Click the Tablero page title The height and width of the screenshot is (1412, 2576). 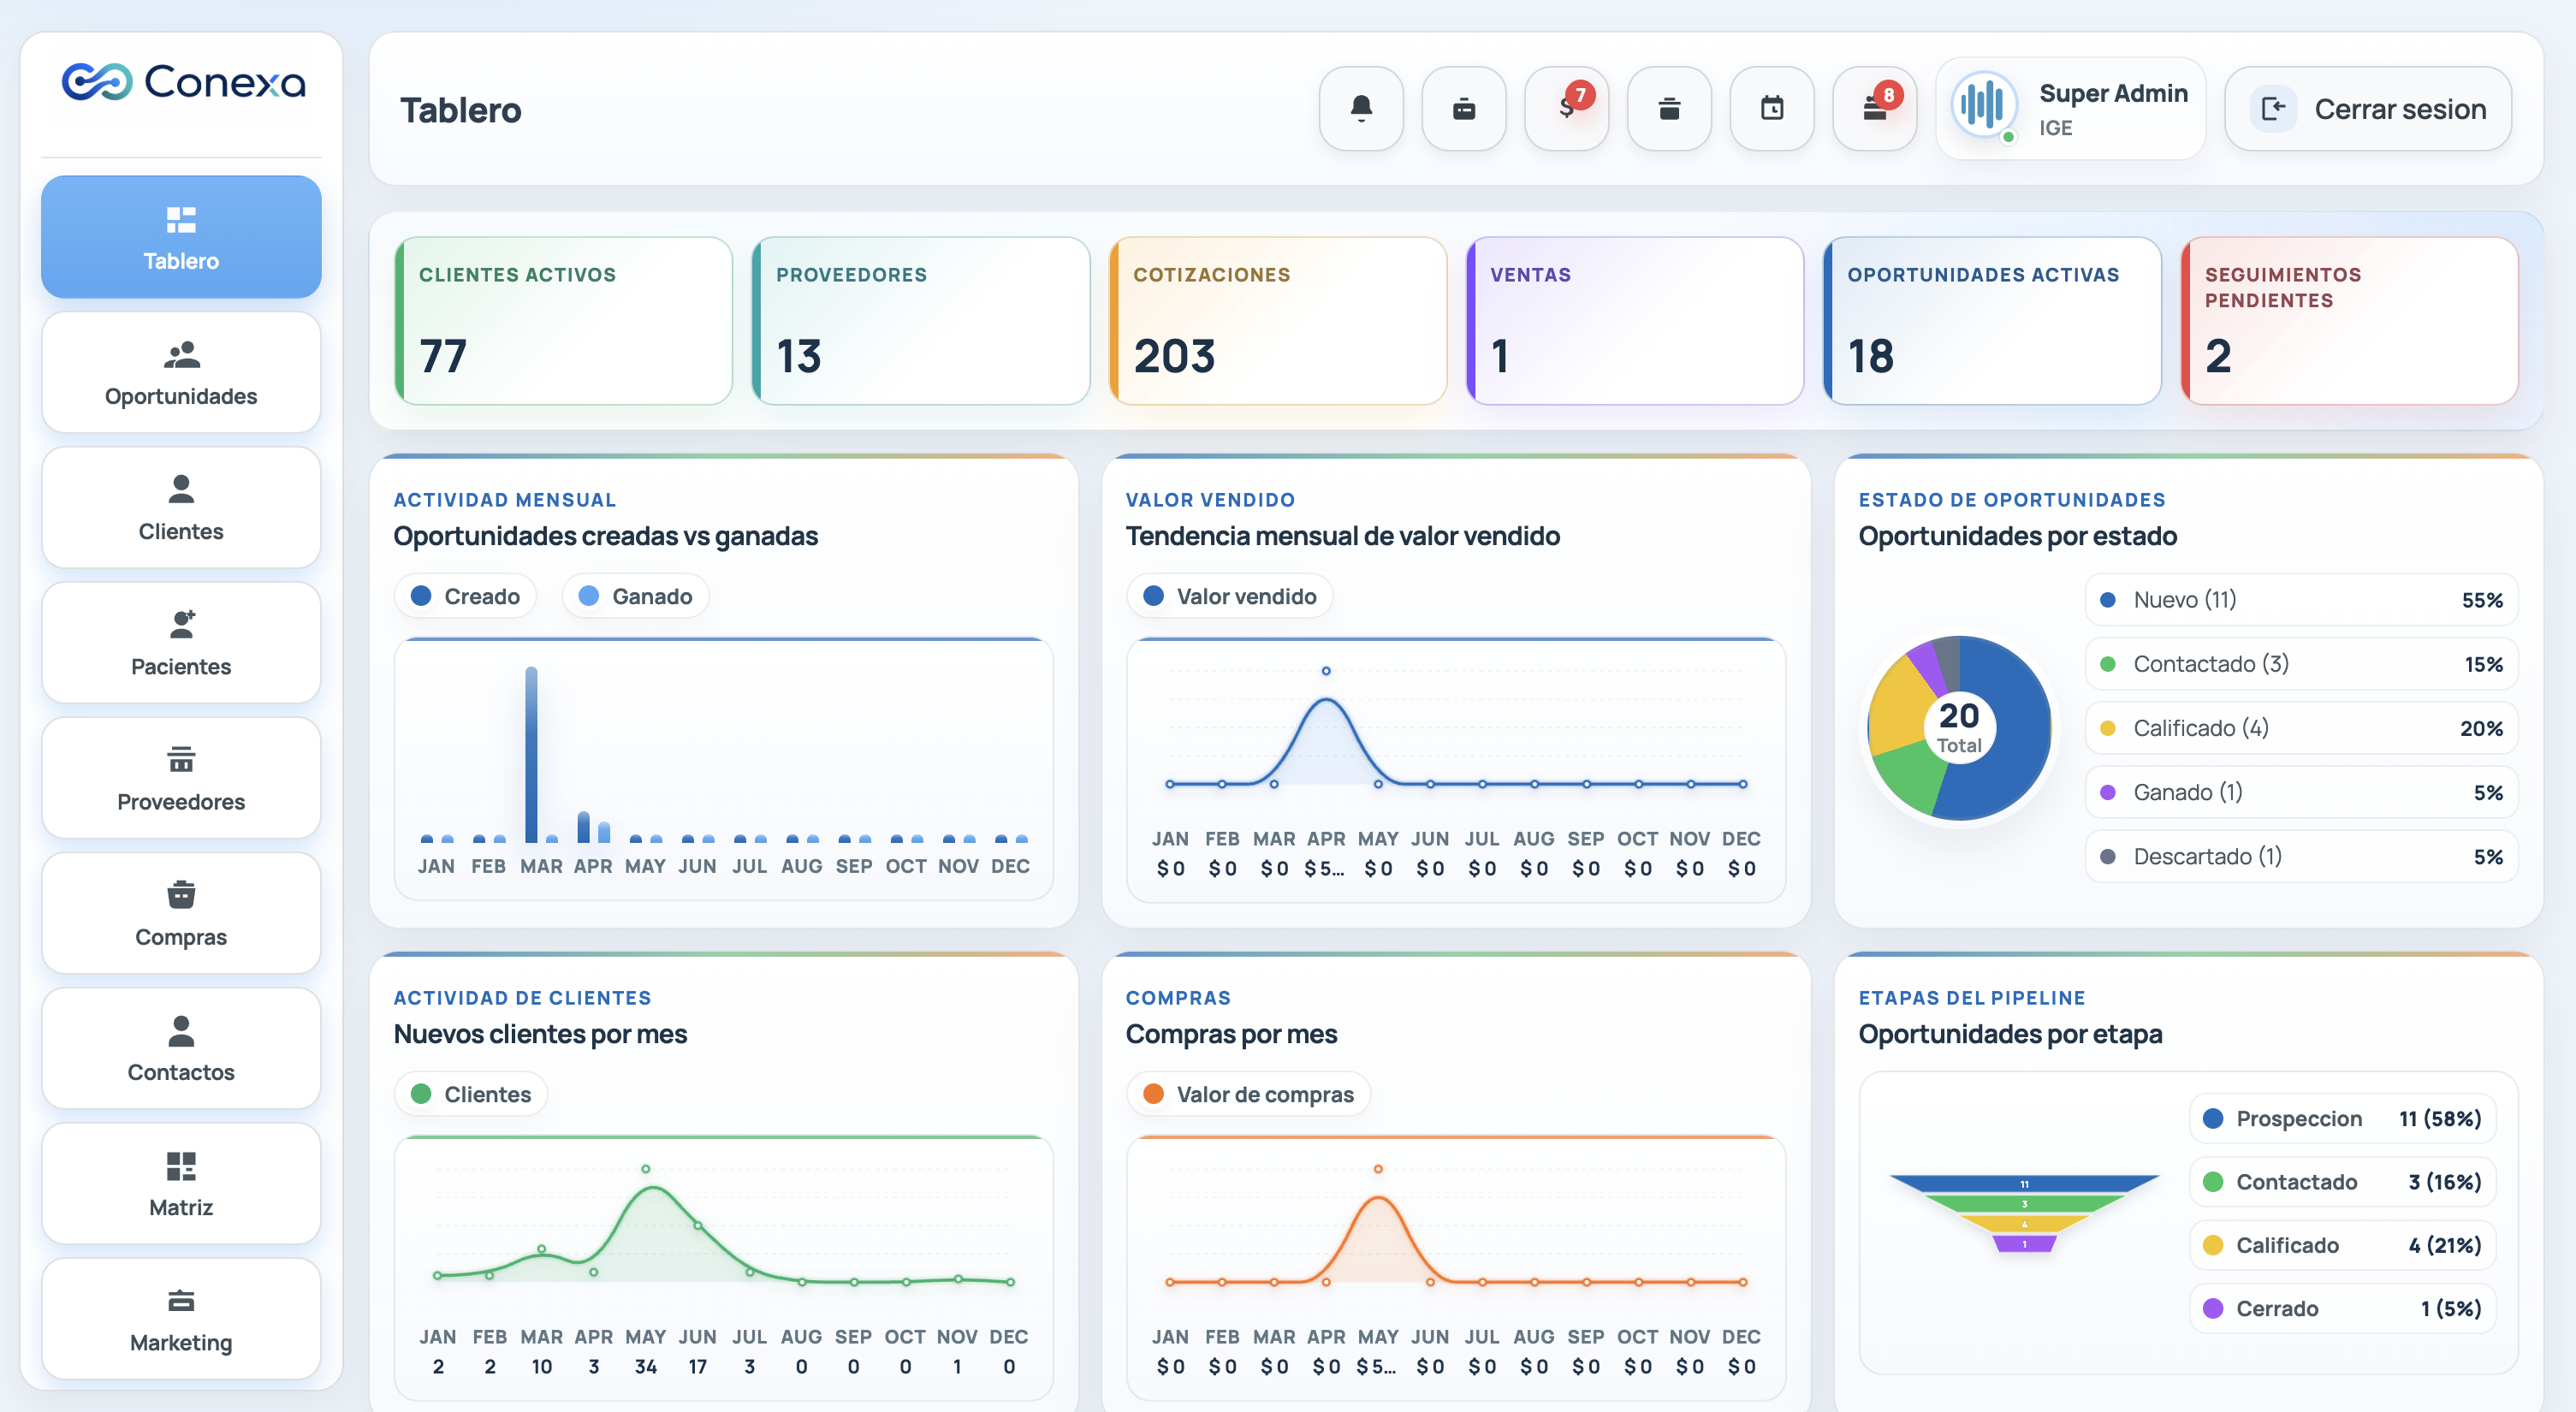pyautogui.click(x=461, y=109)
